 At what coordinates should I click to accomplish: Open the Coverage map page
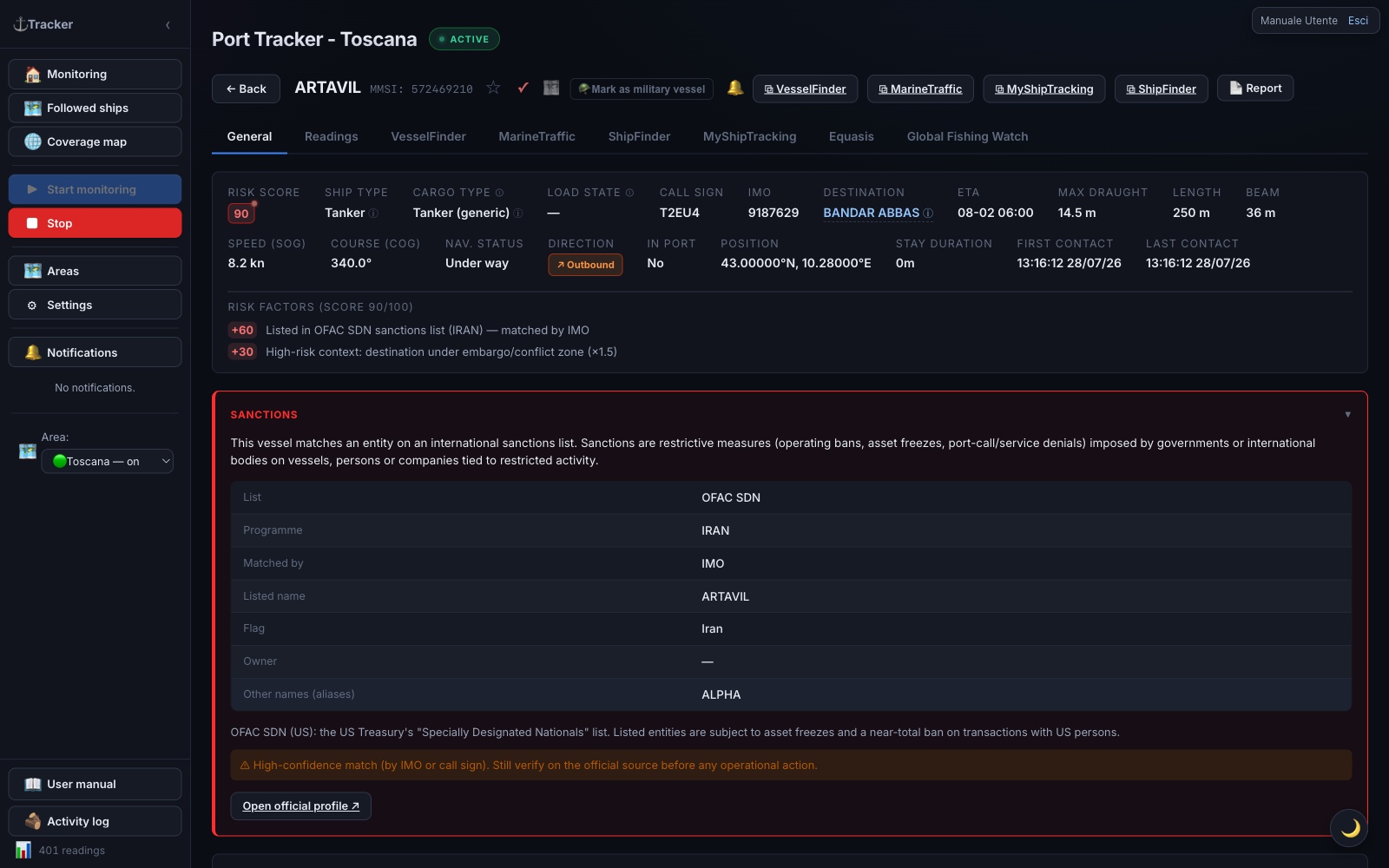pos(95,142)
